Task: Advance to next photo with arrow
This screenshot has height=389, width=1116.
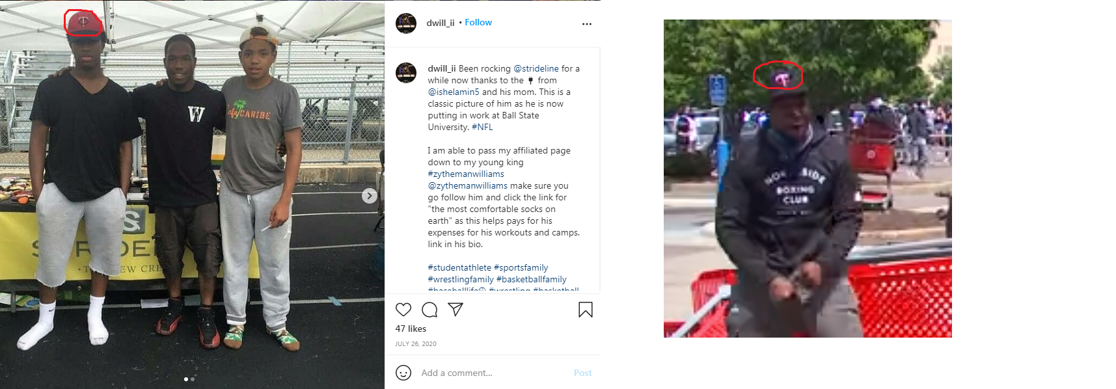Action: coord(369,196)
